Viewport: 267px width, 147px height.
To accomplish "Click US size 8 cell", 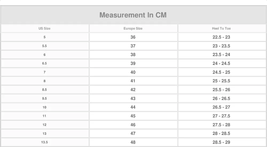I will coord(45,81).
